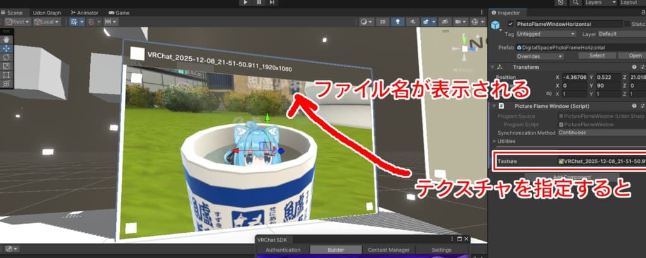
Task: Open Transform component help icon
Action: [x=635, y=67]
